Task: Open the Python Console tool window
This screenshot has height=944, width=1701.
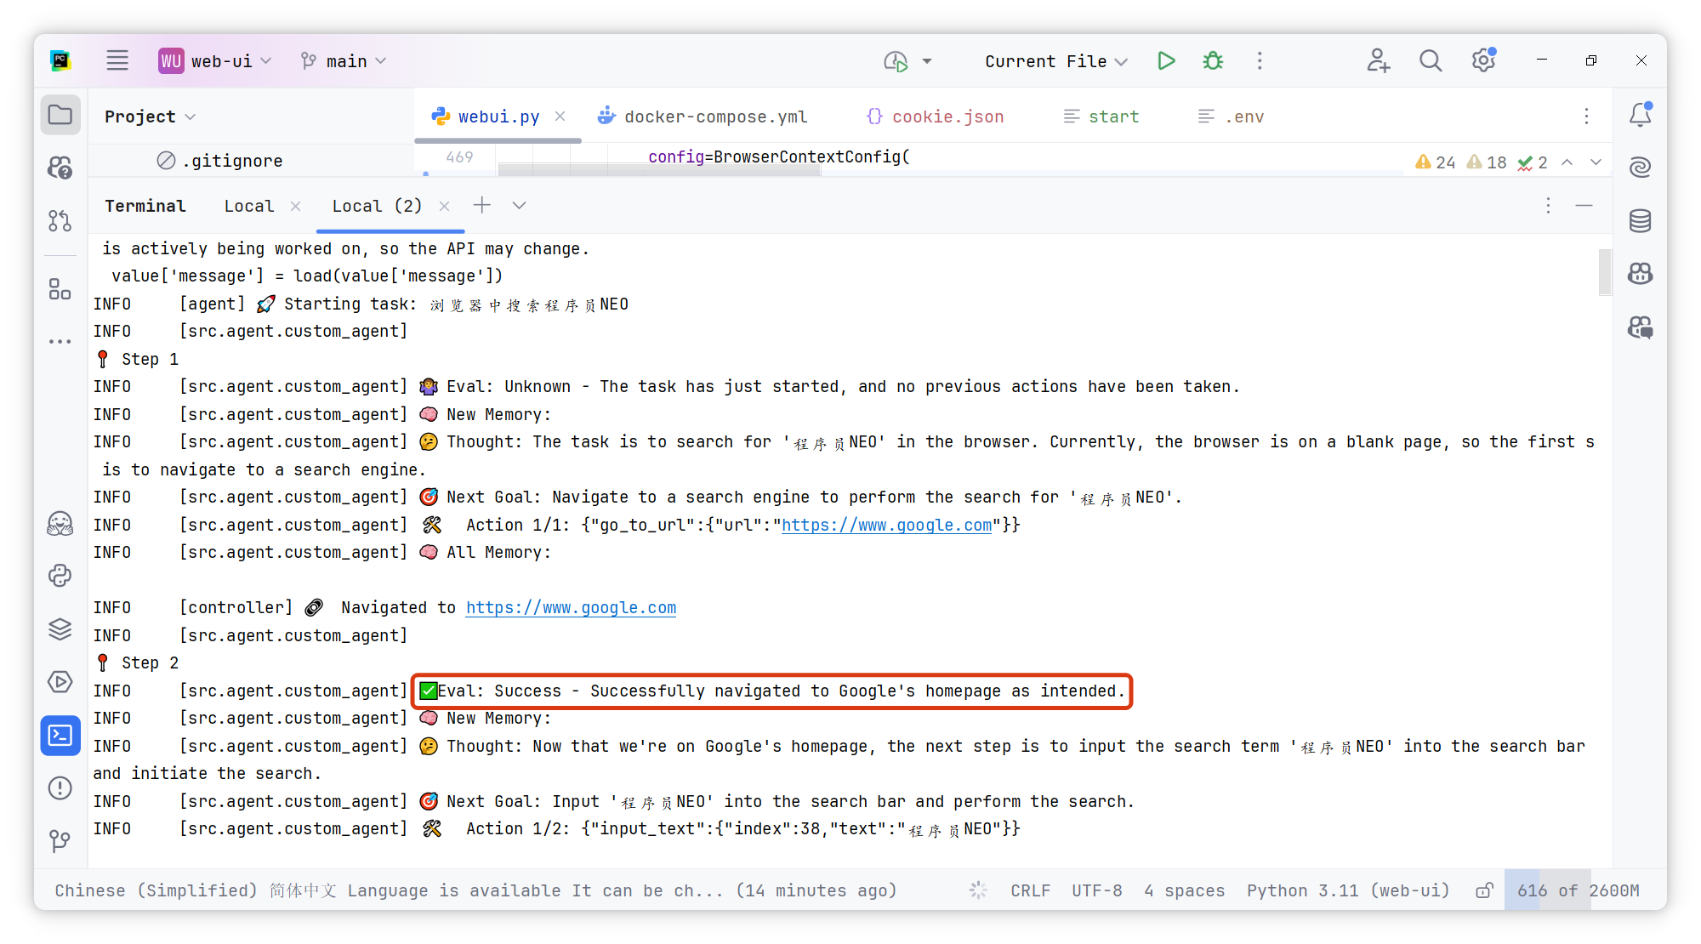Action: [x=60, y=576]
